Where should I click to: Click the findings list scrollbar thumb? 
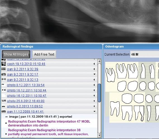click(x=99, y=93)
